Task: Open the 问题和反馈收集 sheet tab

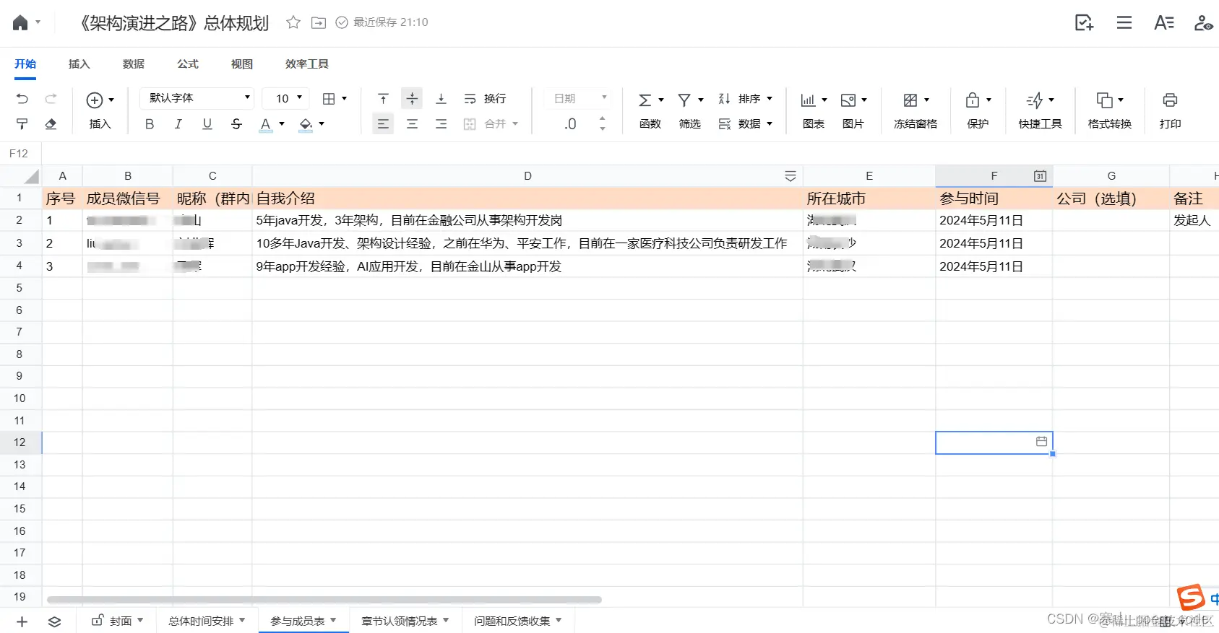Action: pos(517,621)
